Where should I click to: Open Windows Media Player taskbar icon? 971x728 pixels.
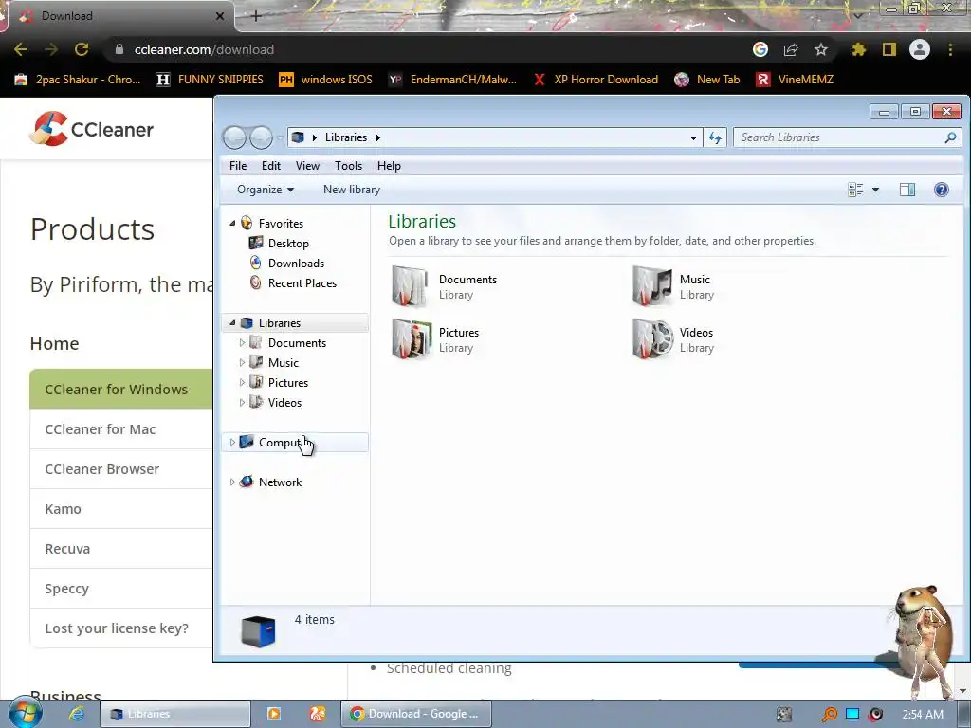coord(274,714)
